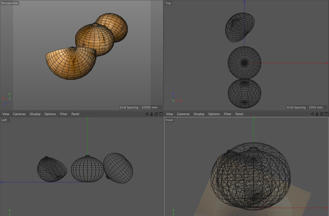Click the pan camera icon in Left viewport
Viewport: 329px width, 216px height.
pyautogui.click(x=147, y=114)
